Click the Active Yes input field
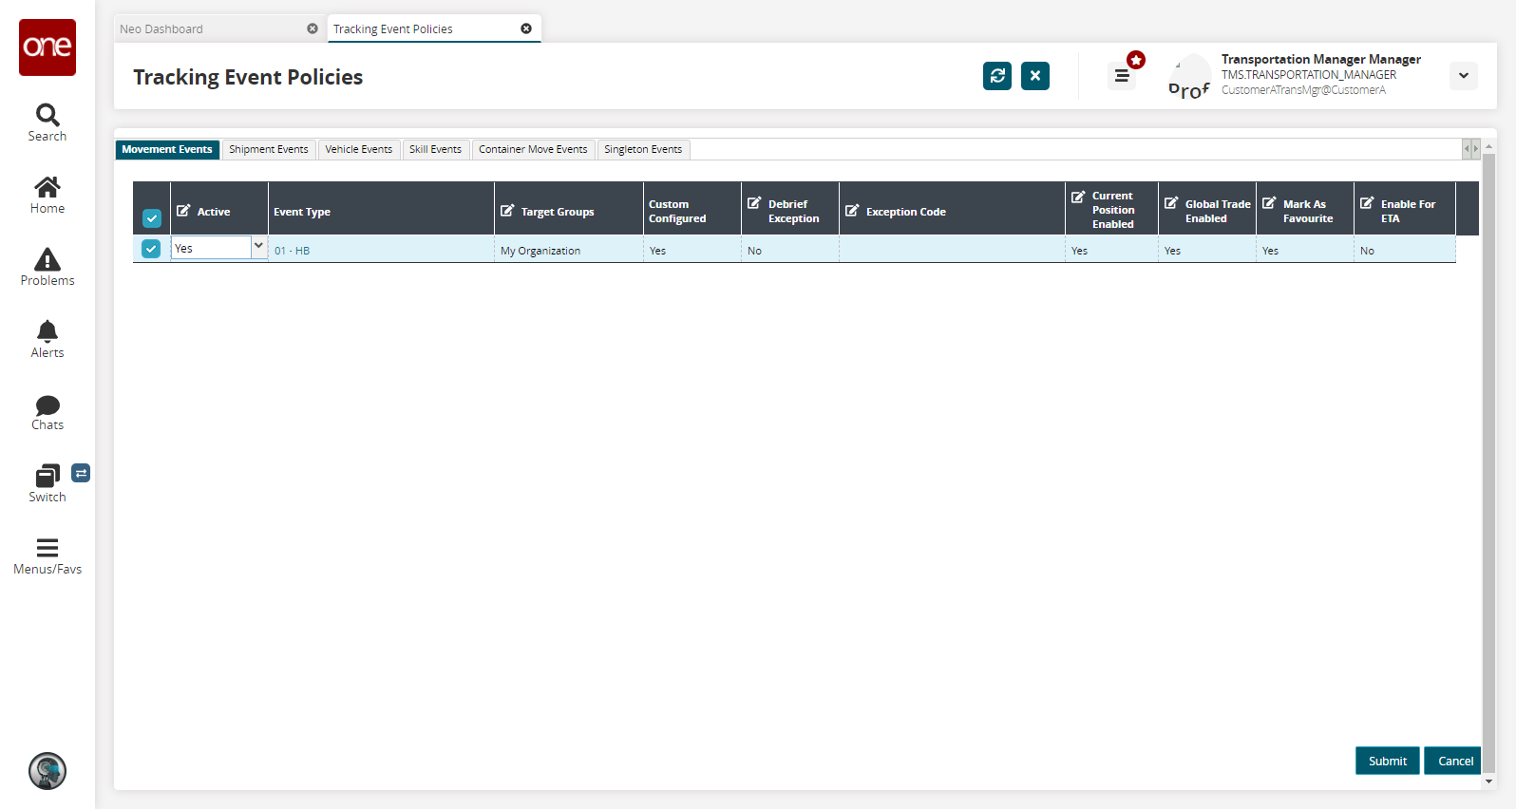Screen dimensions: 1516x809 coord(211,247)
